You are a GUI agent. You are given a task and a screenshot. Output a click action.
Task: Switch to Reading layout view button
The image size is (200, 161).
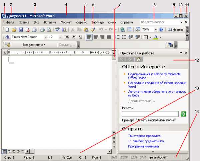point(23,151)
